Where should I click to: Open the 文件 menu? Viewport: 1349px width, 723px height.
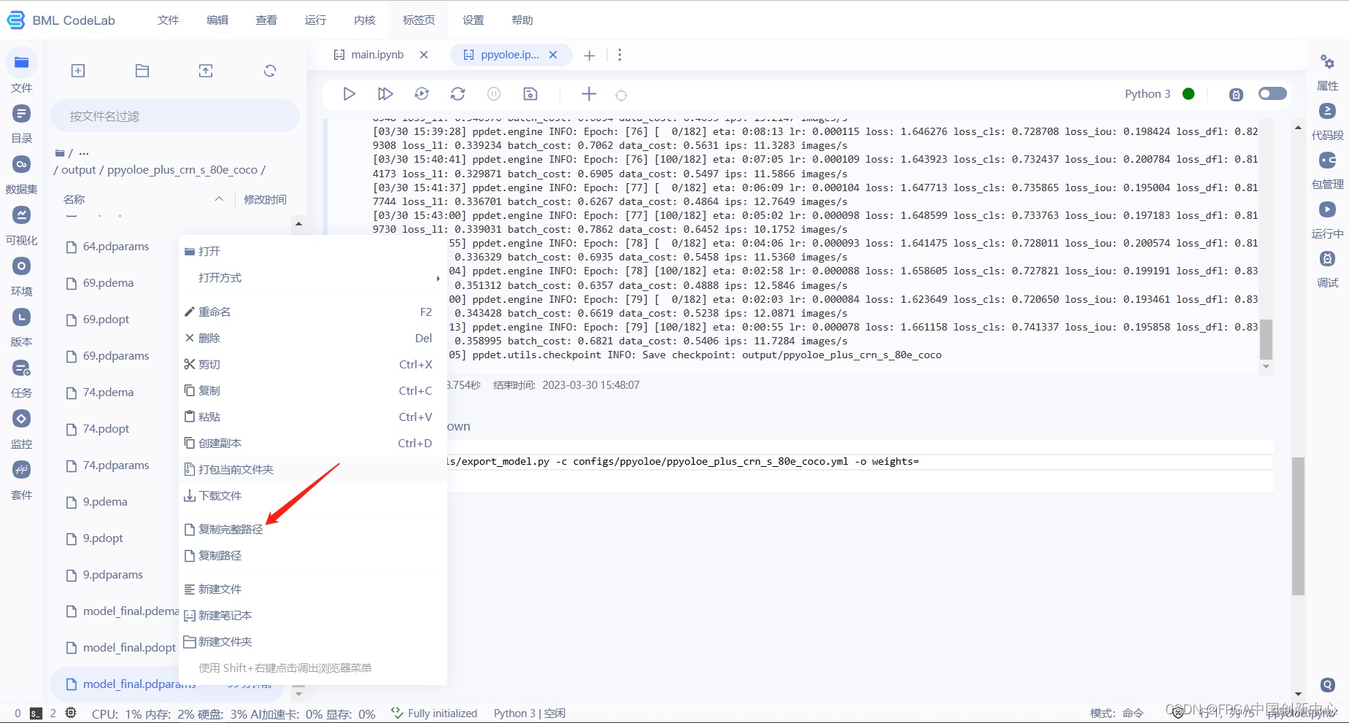[168, 20]
